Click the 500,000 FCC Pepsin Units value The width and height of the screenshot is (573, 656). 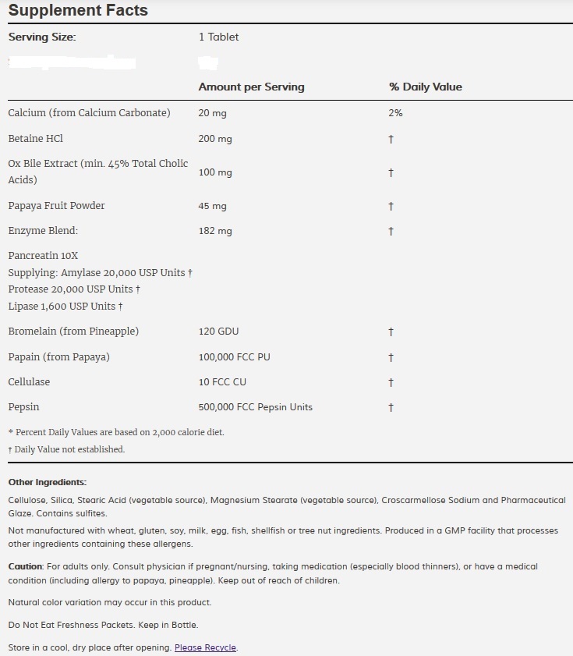pos(256,407)
